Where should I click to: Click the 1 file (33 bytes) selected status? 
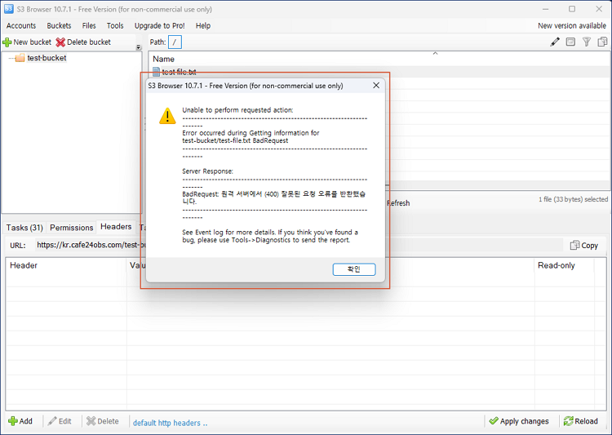[573, 199]
